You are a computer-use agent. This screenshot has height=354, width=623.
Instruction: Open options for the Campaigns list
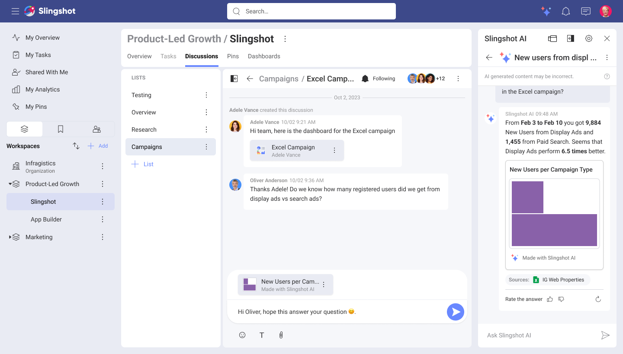tap(206, 147)
